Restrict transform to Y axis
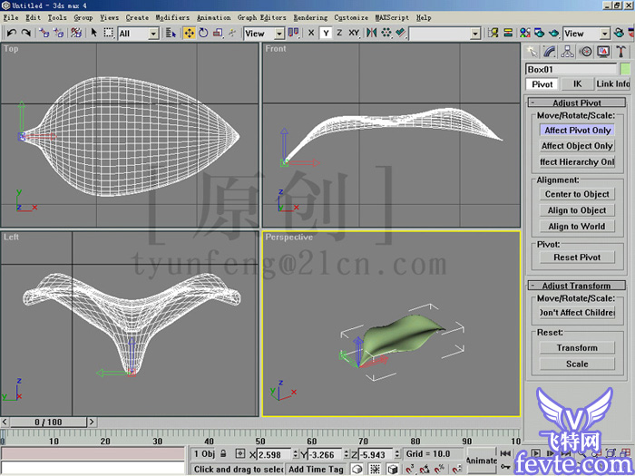 tap(326, 34)
